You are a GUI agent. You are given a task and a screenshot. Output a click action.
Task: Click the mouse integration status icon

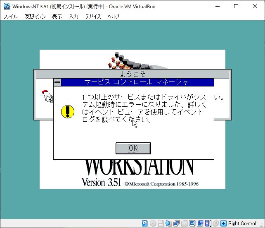[x=215, y=223]
